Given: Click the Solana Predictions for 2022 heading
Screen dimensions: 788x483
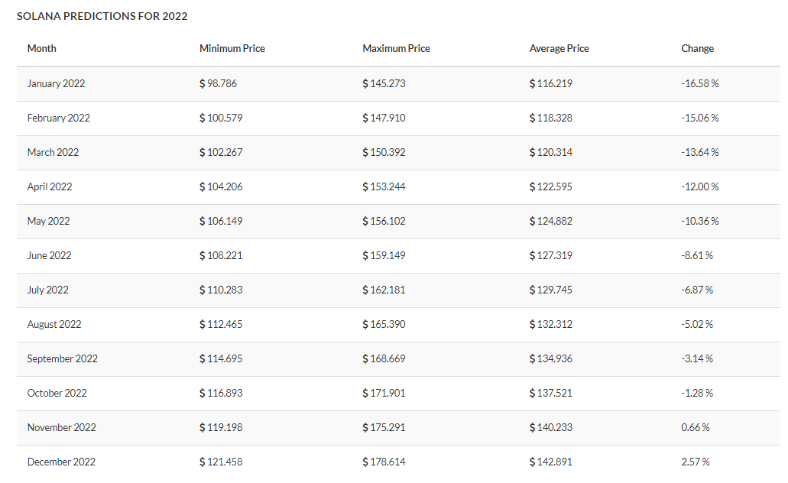Looking at the screenshot, I should point(102,16).
